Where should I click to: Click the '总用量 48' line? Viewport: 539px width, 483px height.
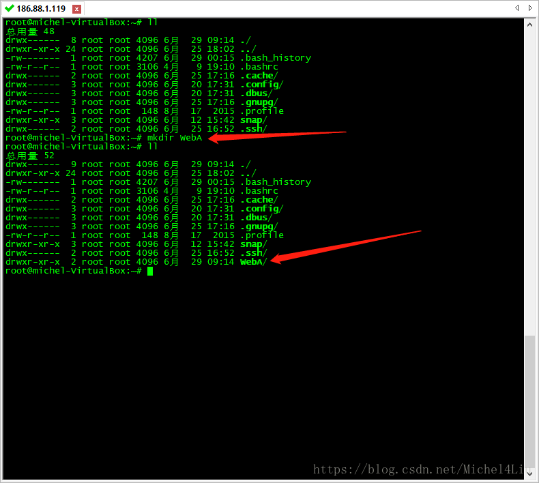coord(30,31)
